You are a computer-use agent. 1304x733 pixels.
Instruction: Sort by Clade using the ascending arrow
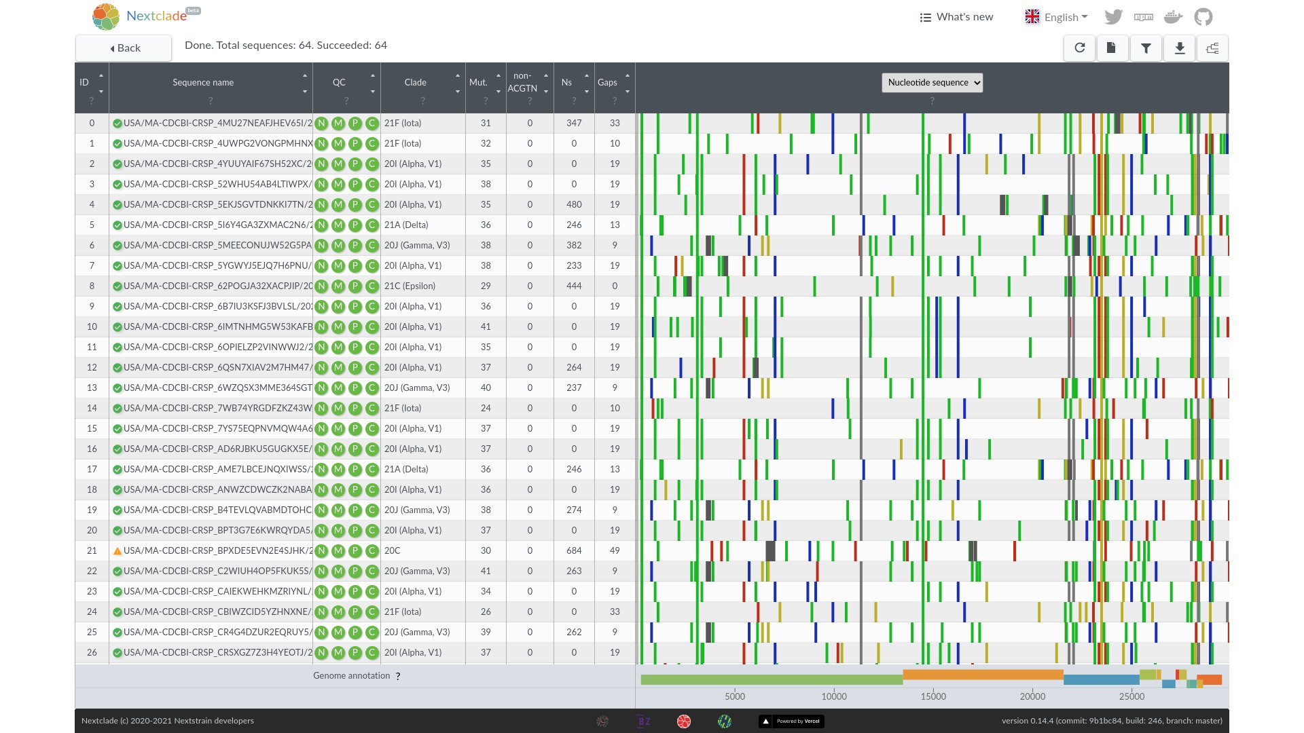(x=456, y=76)
